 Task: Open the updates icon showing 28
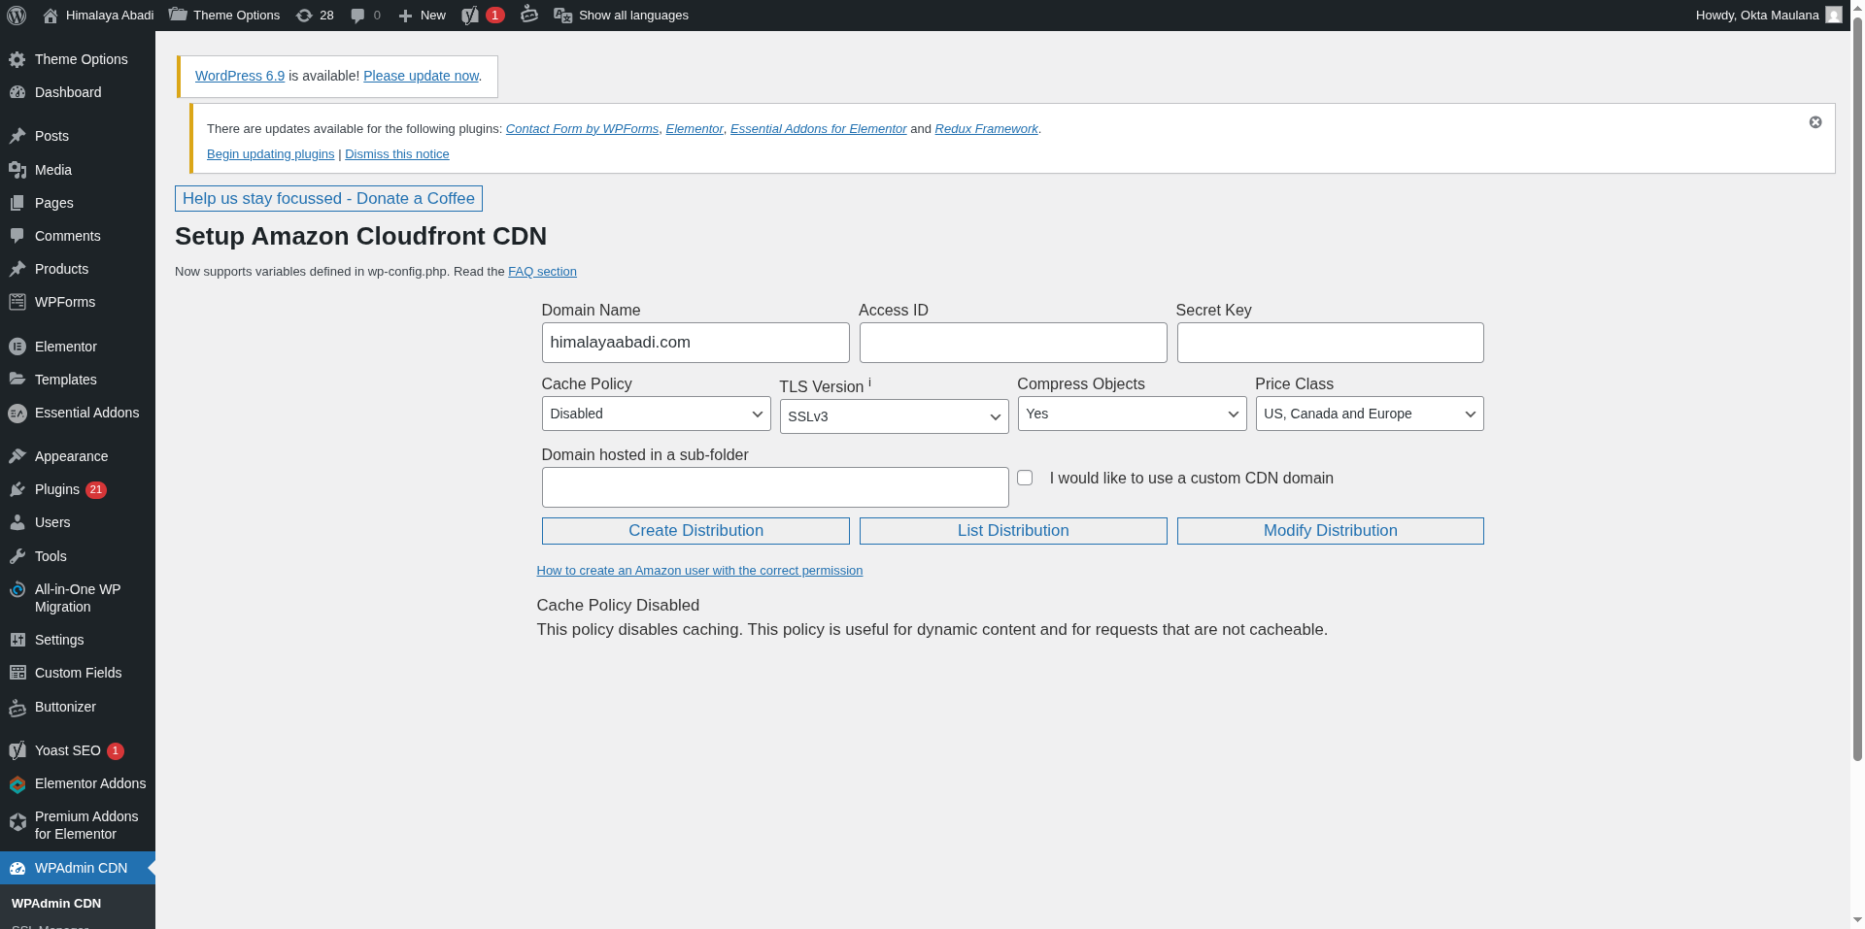(x=304, y=16)
